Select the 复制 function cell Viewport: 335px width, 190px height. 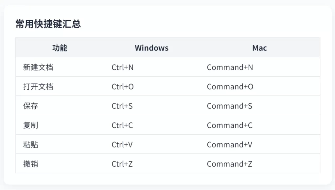(31, 125)
